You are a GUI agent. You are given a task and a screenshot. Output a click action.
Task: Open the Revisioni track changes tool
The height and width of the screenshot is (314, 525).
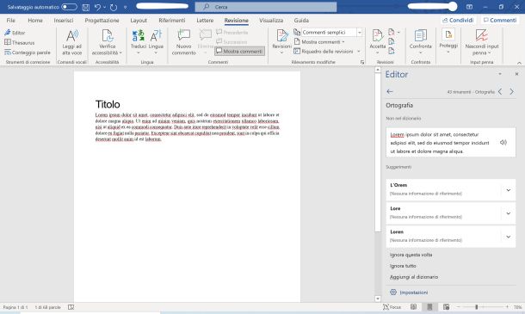281,42
